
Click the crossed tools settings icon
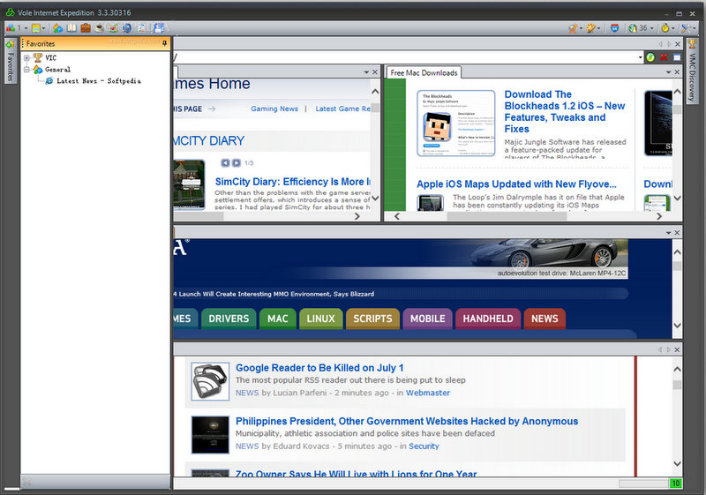(x=686, y=28)
